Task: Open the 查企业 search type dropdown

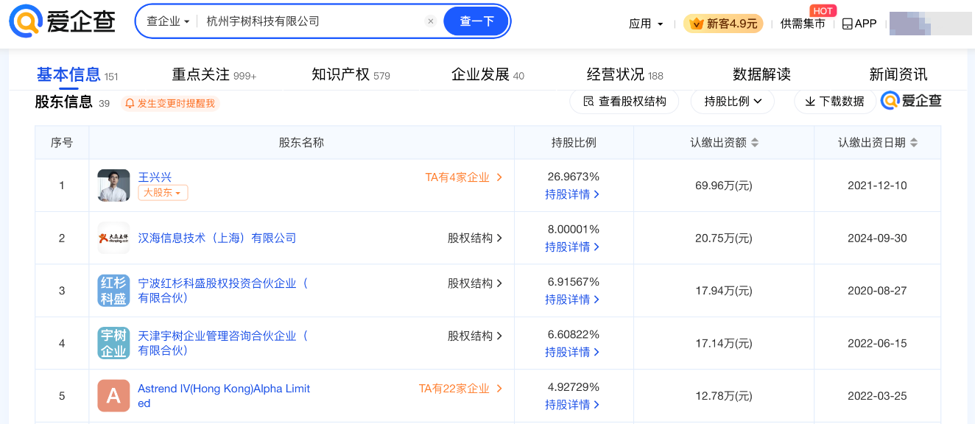Action: 168,21
